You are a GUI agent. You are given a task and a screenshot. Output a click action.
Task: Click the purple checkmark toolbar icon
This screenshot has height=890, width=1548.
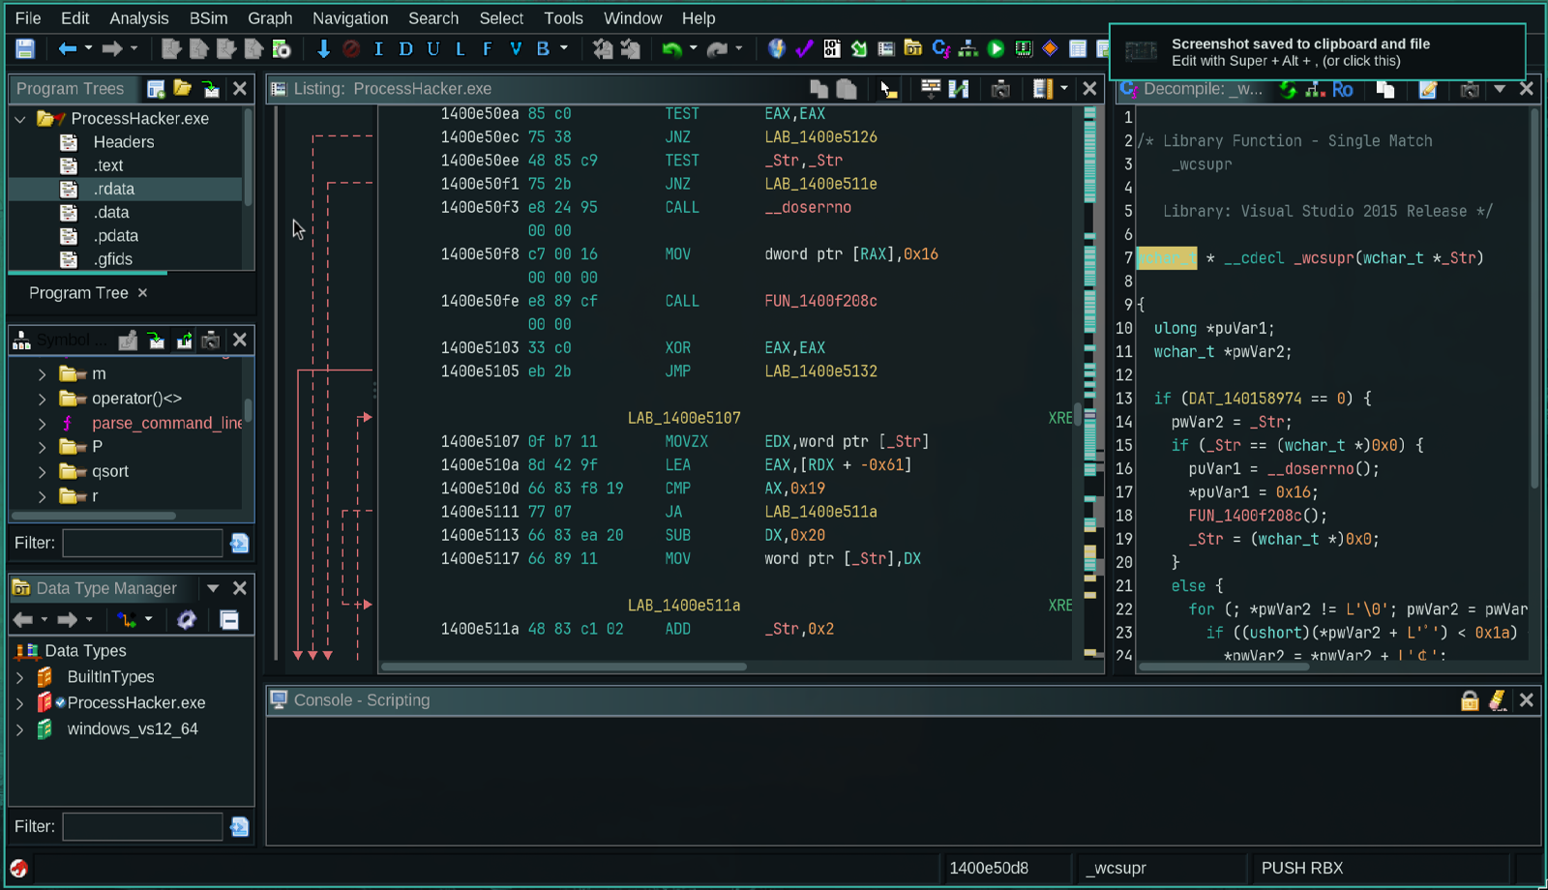804,48
